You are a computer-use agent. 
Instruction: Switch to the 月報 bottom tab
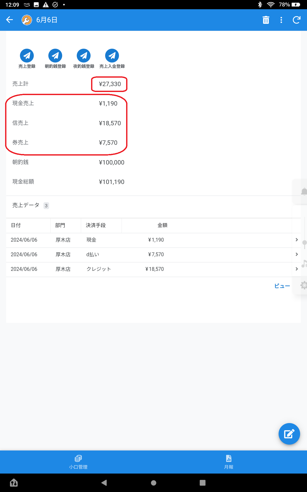[229, 462]
